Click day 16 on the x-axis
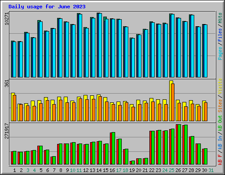The image size is (225, 175). (x=112, y=170)
